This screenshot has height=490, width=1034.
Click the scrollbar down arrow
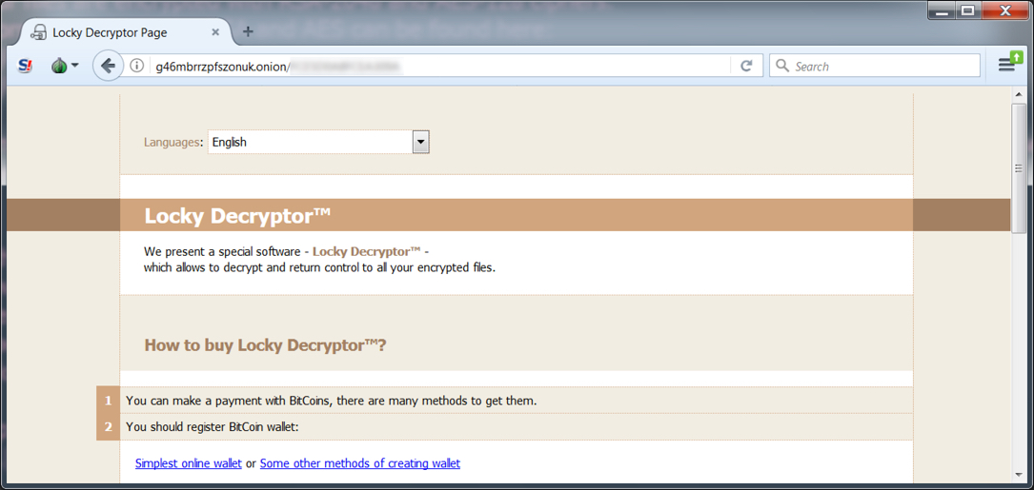point(1019,476)
